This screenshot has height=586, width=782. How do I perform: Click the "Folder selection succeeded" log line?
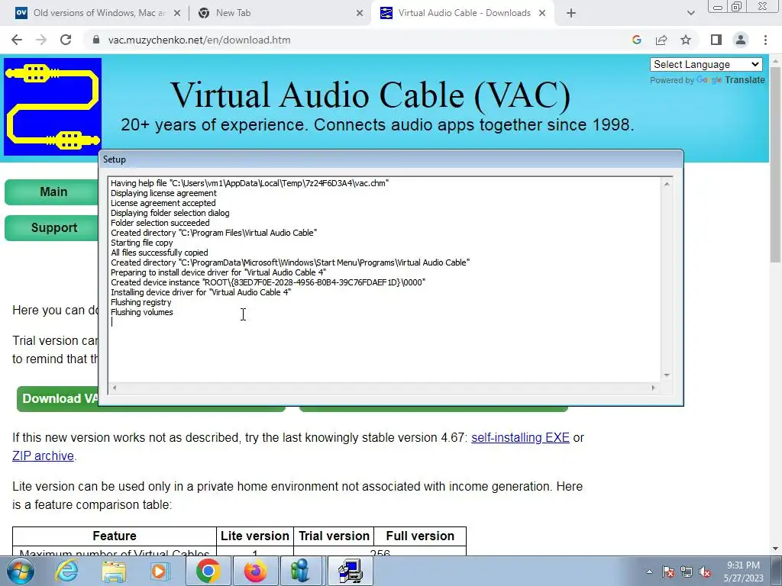[160, 223]
